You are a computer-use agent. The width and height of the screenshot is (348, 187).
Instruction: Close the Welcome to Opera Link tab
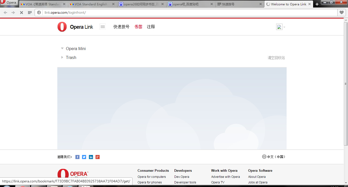click(310, 4)
